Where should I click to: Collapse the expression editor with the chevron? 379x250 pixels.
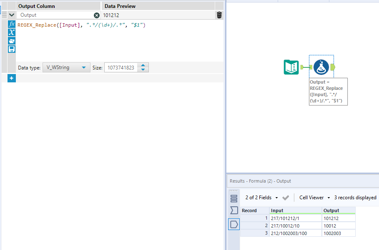tap(12, 15)
